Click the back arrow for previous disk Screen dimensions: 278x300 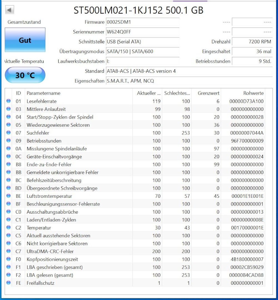[x=10, y=10]
